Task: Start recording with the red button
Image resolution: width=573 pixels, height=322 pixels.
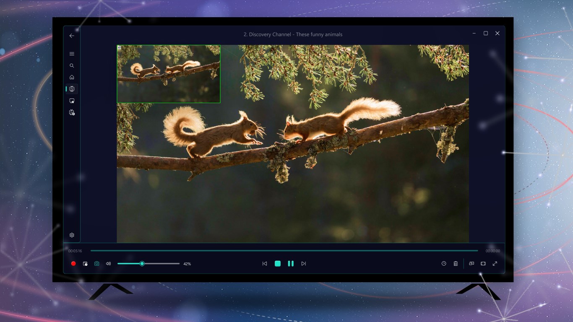Action: coord(73,264)
